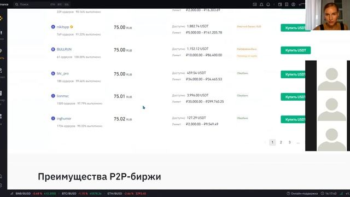
Task: Click the heading Преимущества P2P-биржи
Action: click(x=100, y=176)
